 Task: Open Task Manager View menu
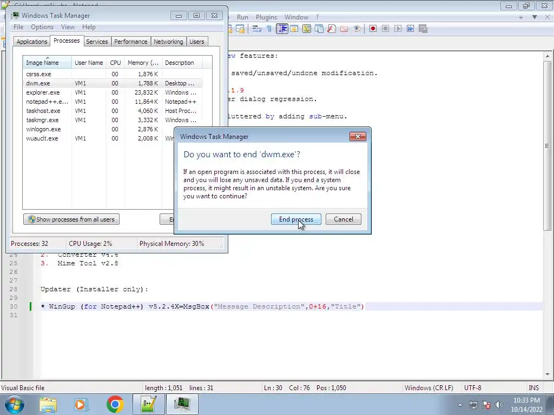click(68, 27)
